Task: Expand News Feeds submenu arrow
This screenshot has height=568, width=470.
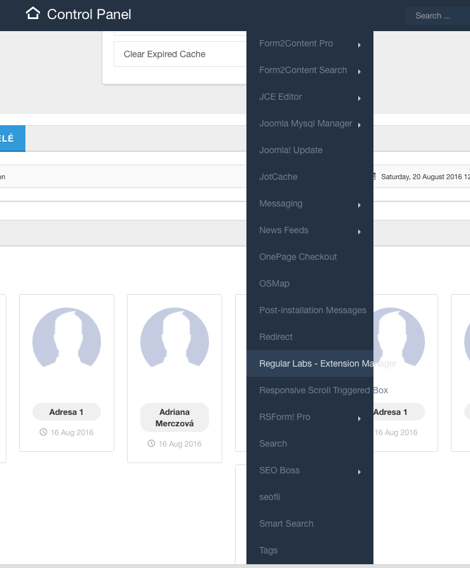Action: pos(359,232)
